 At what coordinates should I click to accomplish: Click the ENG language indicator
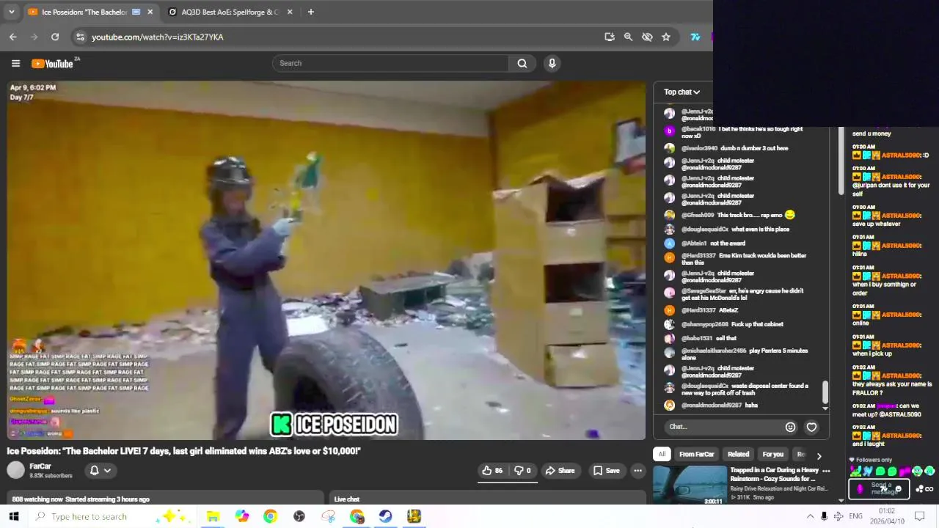point(855,516)
